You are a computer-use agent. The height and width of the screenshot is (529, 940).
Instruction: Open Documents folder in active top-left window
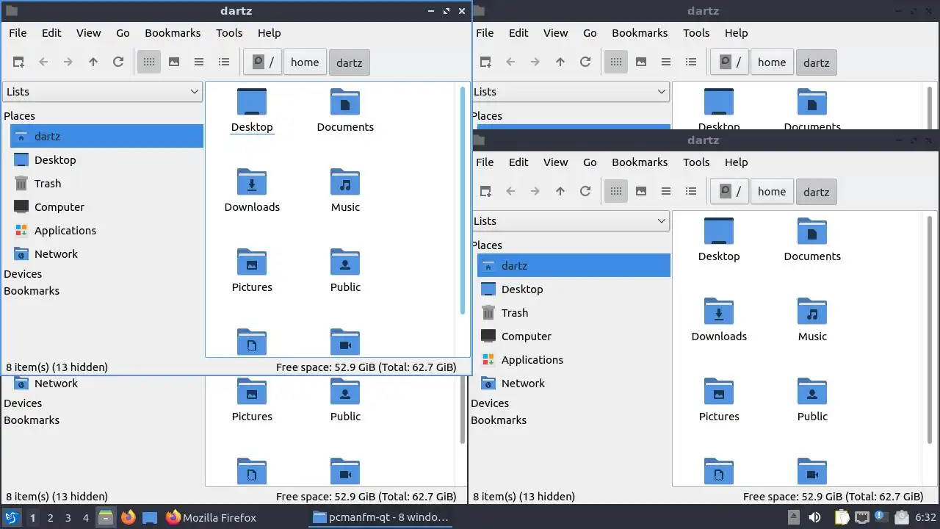(345, 110)
